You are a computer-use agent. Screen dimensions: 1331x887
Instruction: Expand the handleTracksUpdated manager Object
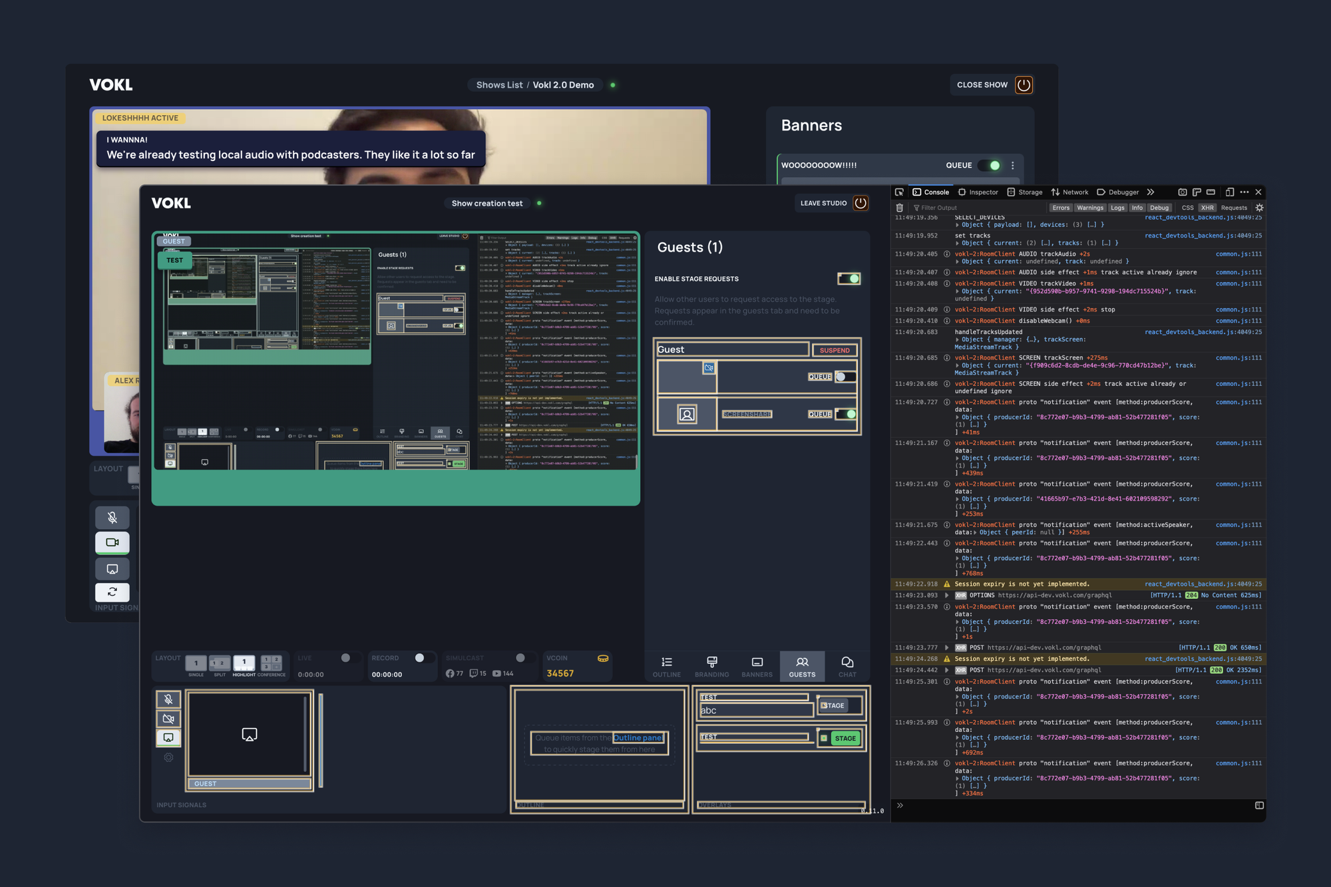tap(958, 339)
